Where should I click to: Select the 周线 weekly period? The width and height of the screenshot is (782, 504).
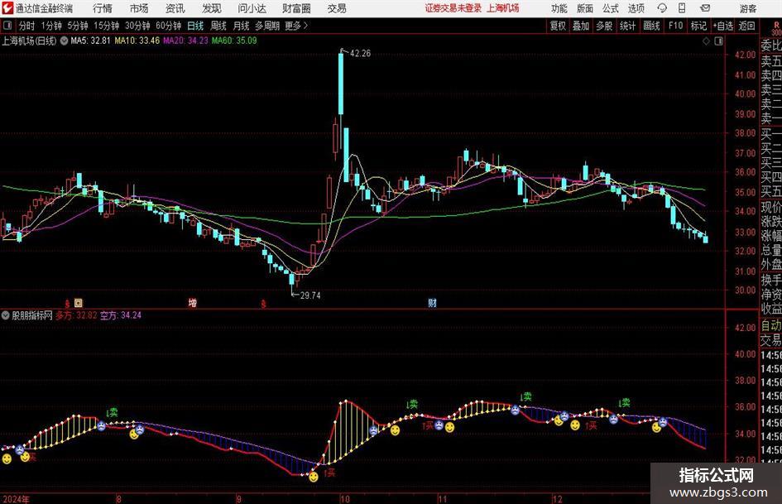218,26
